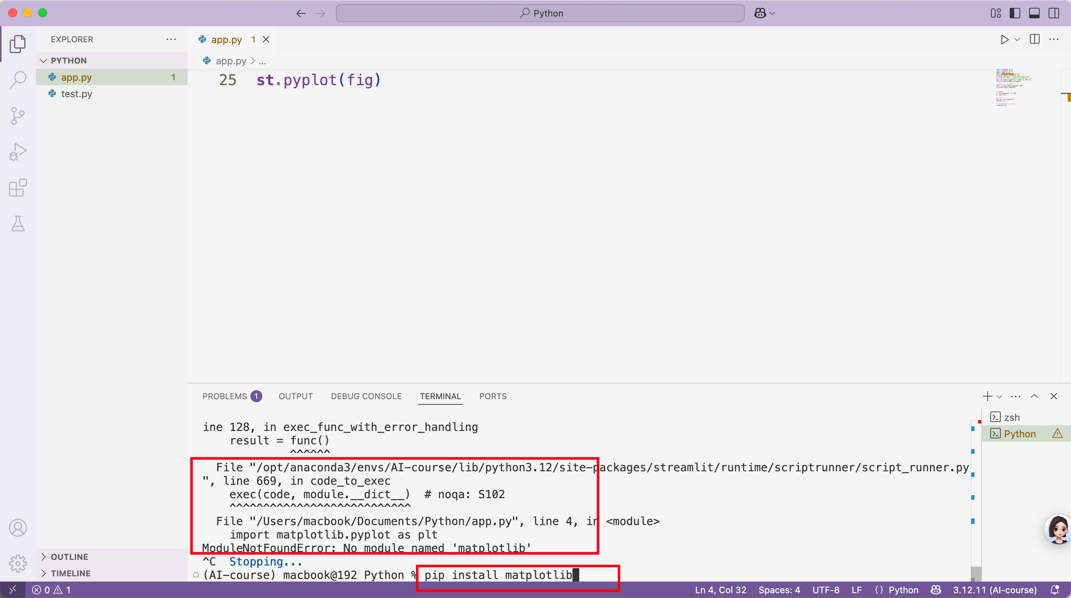
Task: Click the command center search box
Action: coord(540,13)
